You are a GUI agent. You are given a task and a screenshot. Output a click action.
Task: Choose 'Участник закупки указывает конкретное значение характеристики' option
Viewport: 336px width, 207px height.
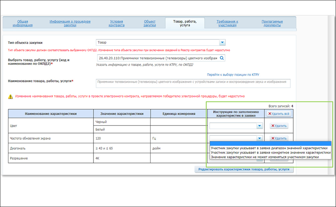tap(269, 152)
